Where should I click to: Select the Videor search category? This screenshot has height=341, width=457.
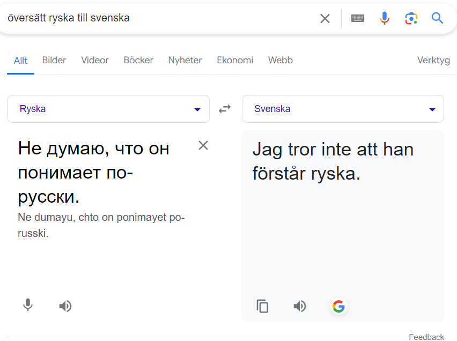click(94, 60)
